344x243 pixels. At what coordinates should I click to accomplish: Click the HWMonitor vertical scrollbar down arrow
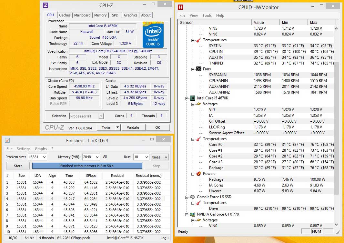pyautogui.click(x=336, y=225)
